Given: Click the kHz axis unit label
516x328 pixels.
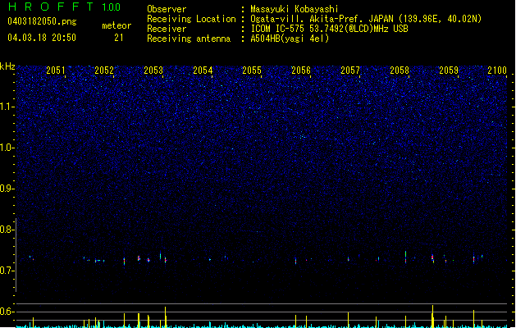Looking at the screenshot, I should (7, 66).
